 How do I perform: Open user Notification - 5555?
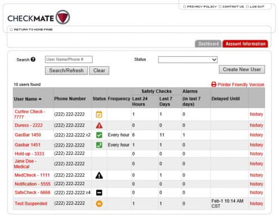33,184
